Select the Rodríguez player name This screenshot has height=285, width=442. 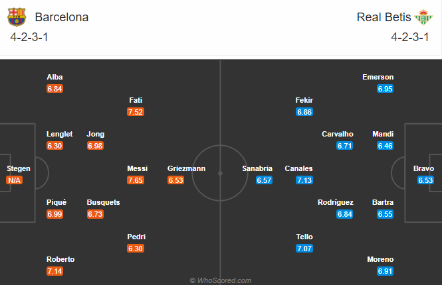[336, 202]
